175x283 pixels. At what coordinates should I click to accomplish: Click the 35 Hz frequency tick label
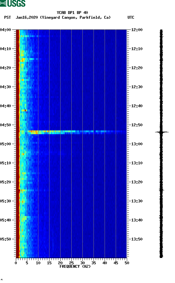tap(94, 263)
